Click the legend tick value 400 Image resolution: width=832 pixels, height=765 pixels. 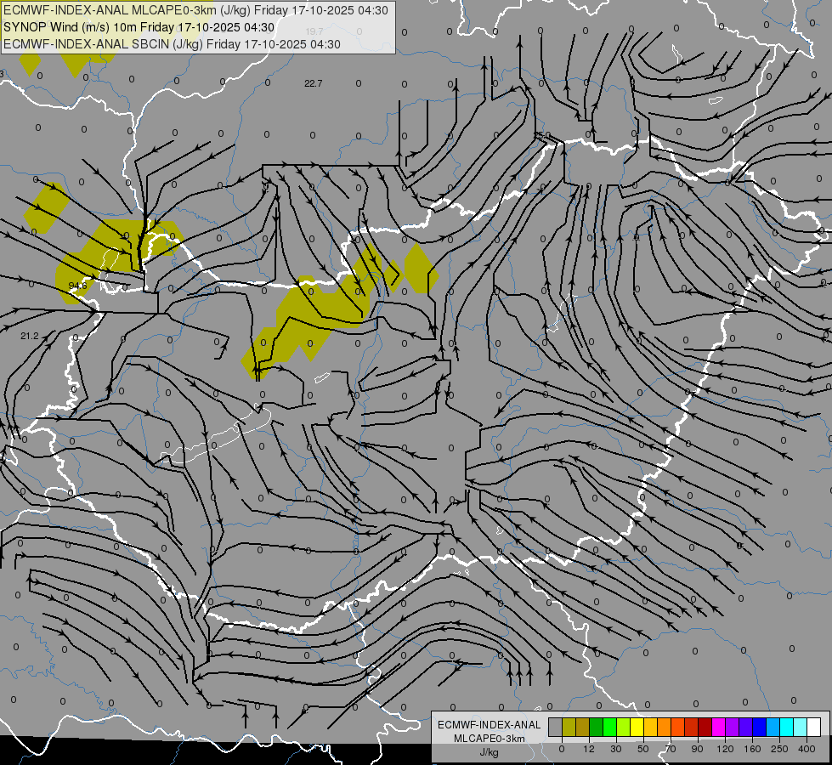(807, 749)
